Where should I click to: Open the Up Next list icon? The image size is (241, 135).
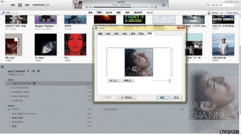pyautogui.click(x=163, y=5)
